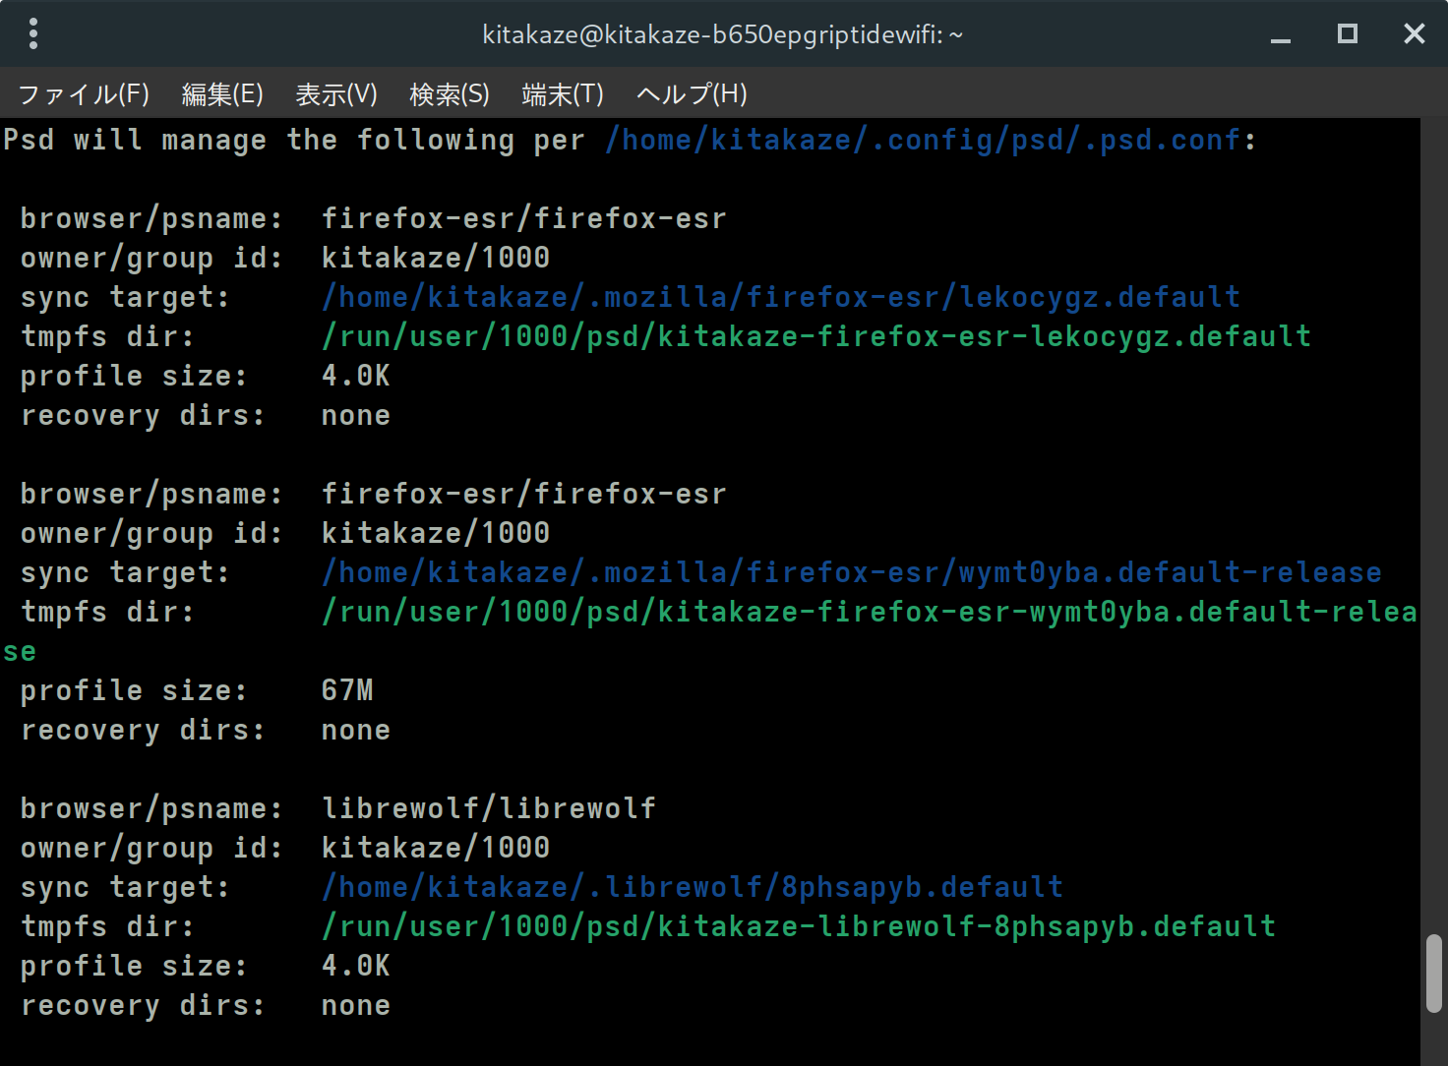Click the 'librewolf/librewolf' browser name value
1448x1066 pixels.
click(x=489, y=808)
